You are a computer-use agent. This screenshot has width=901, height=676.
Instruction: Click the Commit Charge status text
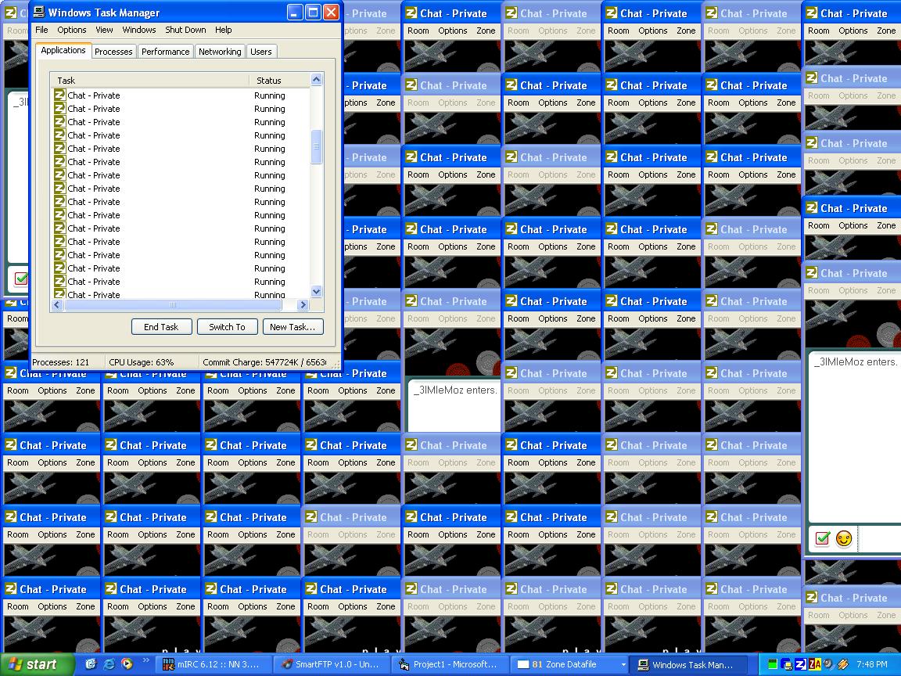264,362
